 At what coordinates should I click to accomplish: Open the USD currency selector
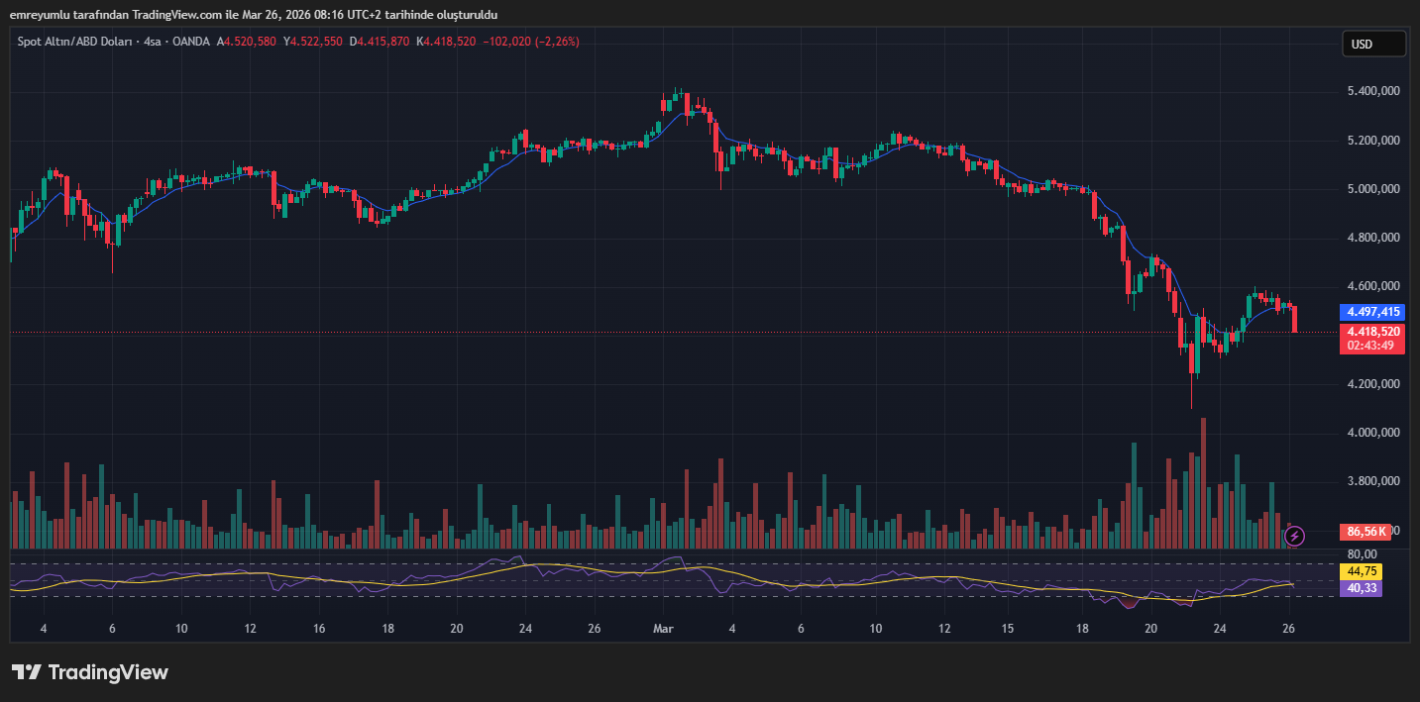[x=1373, y=44]
